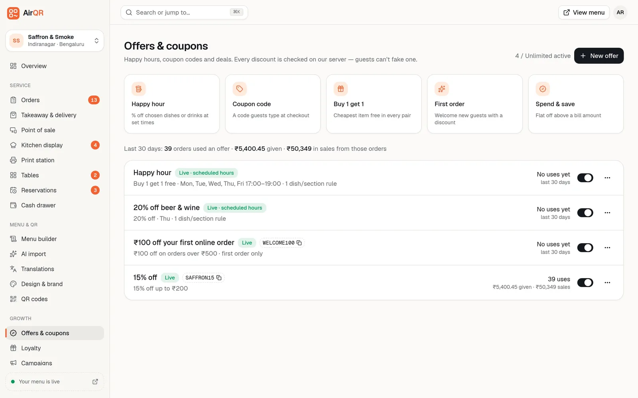The image size is (638, 398).
Task: Go to QR codes page
Action: [55, 299]
